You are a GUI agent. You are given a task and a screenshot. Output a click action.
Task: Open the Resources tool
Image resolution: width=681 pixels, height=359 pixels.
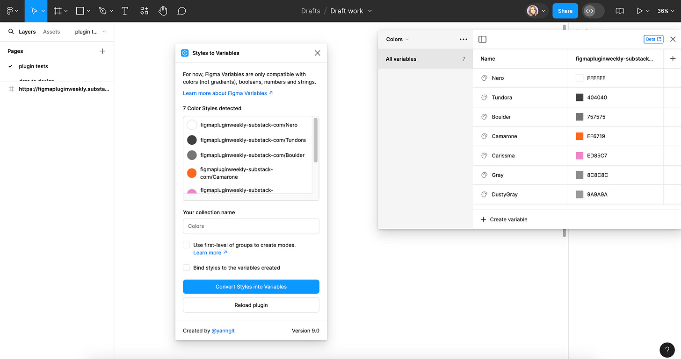point(144,11)
